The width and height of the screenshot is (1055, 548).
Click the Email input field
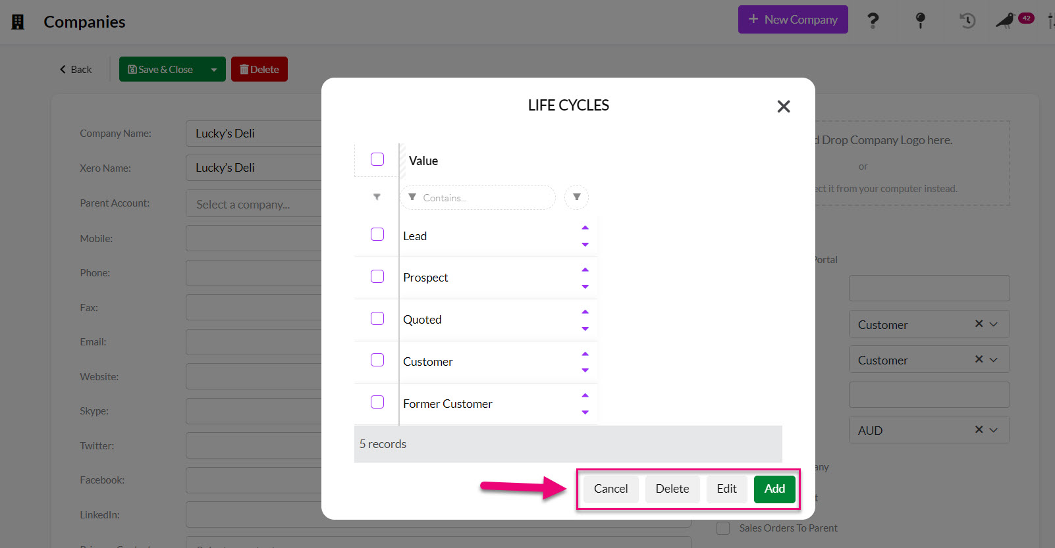[254, 342]
